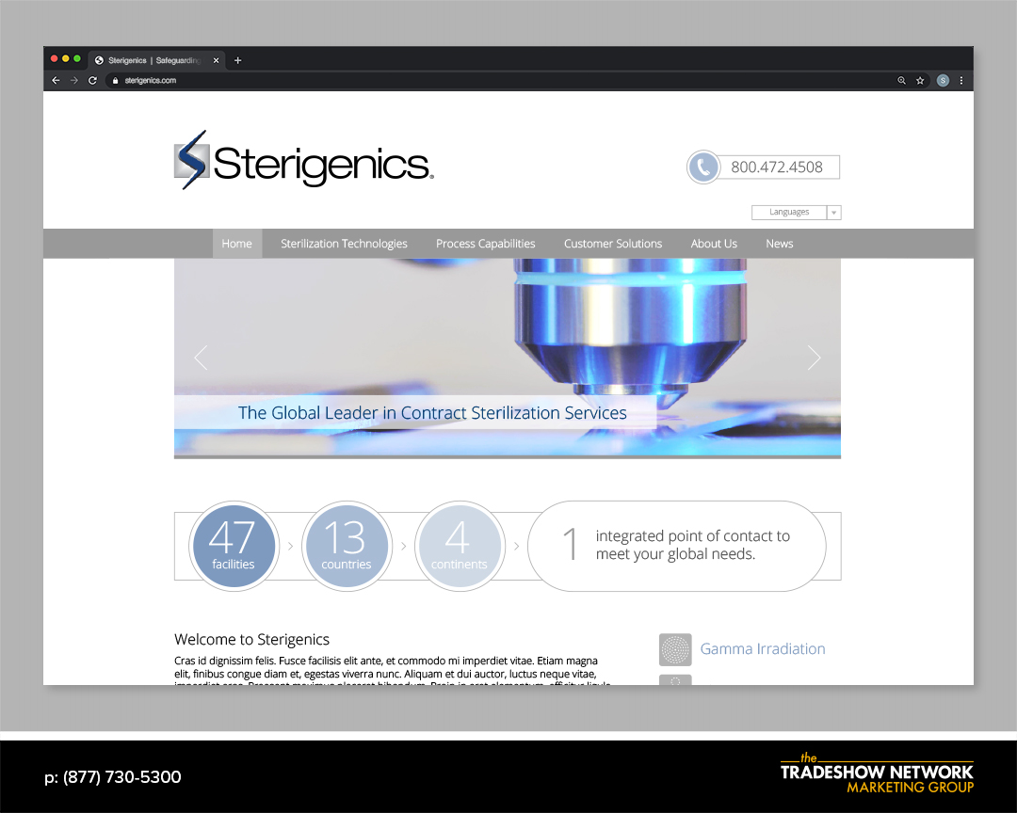Open the Languages dropdown
The height and width of the screenshot is (813, 1017).
[x=797, y=212]
